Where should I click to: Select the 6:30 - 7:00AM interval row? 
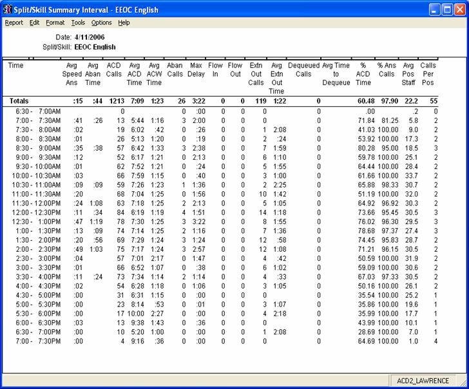220,111
